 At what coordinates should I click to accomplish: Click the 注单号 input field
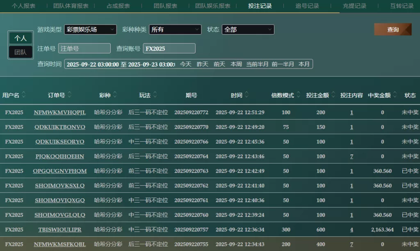(x=84, y=48)
